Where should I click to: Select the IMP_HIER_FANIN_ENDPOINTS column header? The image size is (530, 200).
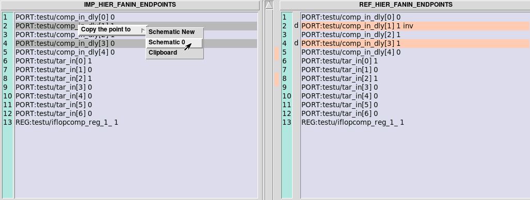point(130,5)
